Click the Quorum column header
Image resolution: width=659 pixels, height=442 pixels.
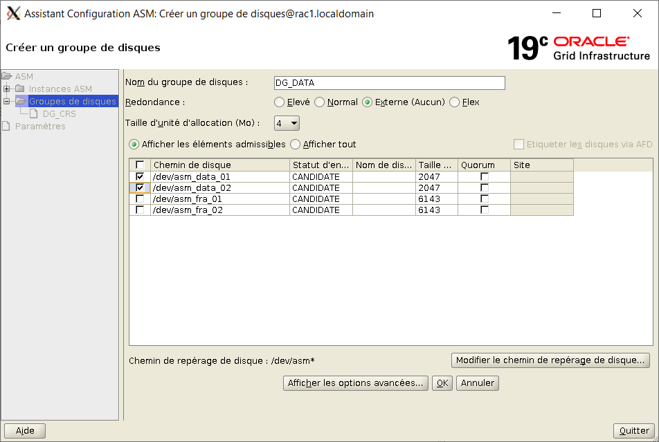click(x=484, y=165)
